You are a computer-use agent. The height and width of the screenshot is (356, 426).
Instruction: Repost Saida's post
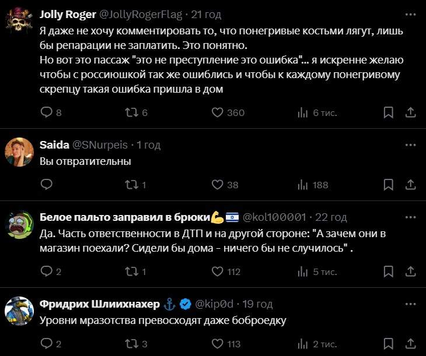[131, 185]
